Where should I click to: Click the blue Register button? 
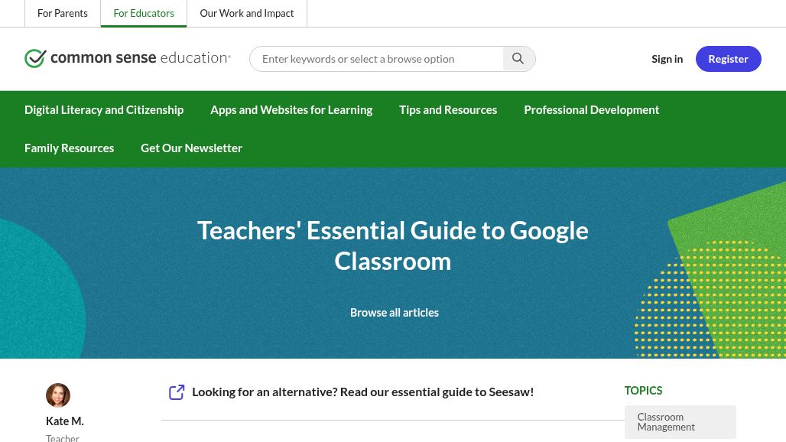[x=729, y=59]
